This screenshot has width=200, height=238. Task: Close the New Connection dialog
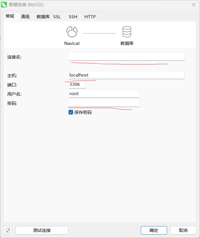pyautogui.click(x=194, y=5)
